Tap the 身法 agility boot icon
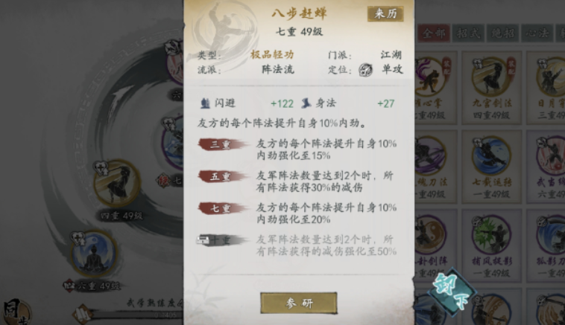This screenshot has height=325, width=565. click(306, 103)
